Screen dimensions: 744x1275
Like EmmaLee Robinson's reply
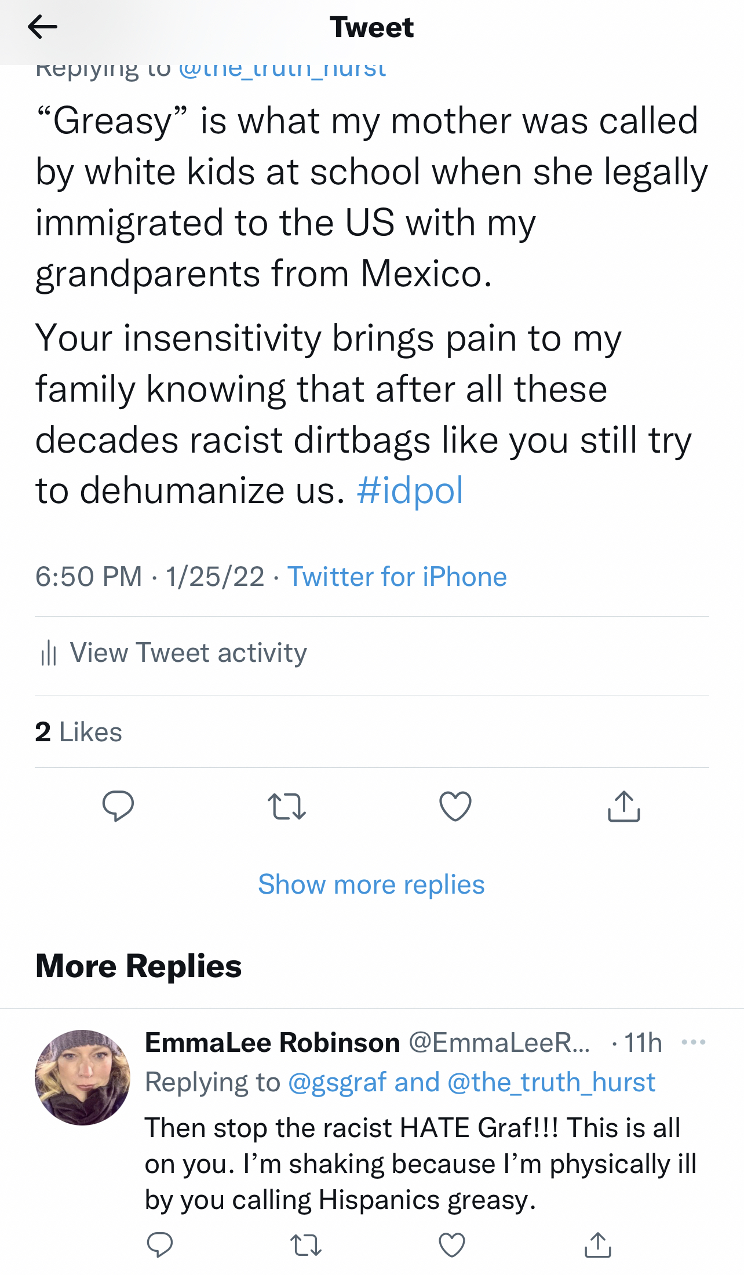click(452, 1245)
